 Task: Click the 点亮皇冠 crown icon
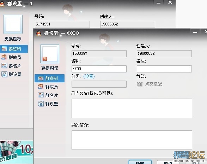tap(140, 84)
